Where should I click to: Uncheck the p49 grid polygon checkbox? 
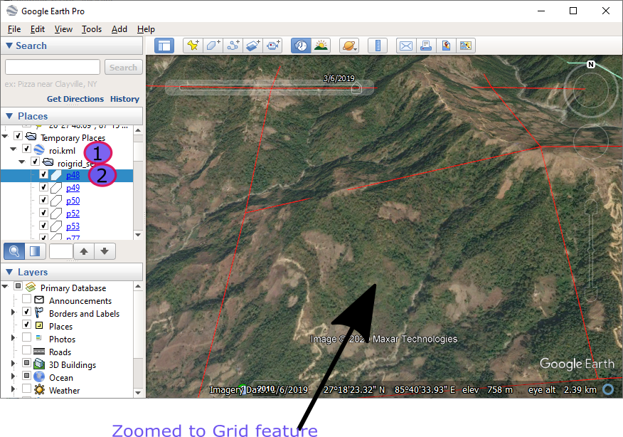pos(43,188)
